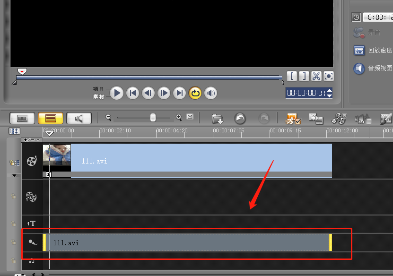Open the +/- chapter cue dropdown
This screenshot has height=276, width=393.
(32, 140)
